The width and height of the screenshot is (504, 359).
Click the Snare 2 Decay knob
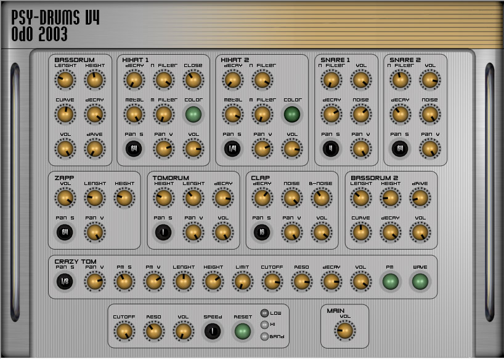[x=400, y=114]
